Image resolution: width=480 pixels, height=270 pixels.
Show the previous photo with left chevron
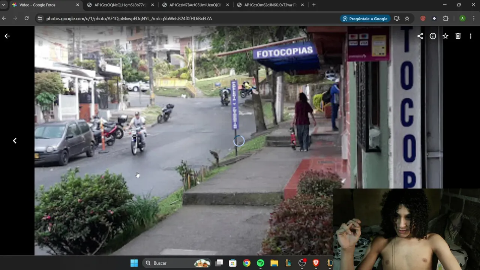tap(15, 141)
